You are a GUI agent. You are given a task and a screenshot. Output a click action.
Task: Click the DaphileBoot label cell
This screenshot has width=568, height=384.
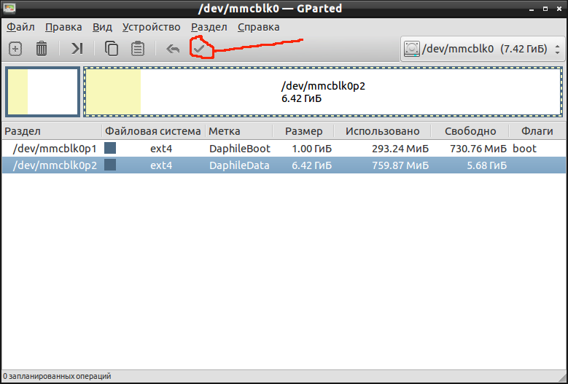[x=240, y=149]
